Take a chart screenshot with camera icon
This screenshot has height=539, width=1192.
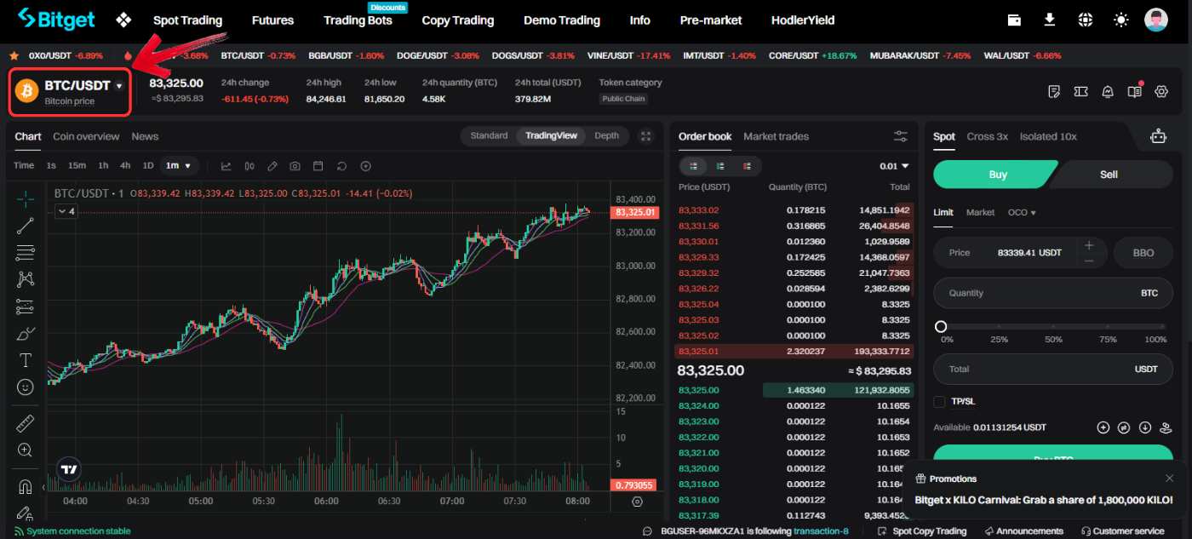pos(295,166)
